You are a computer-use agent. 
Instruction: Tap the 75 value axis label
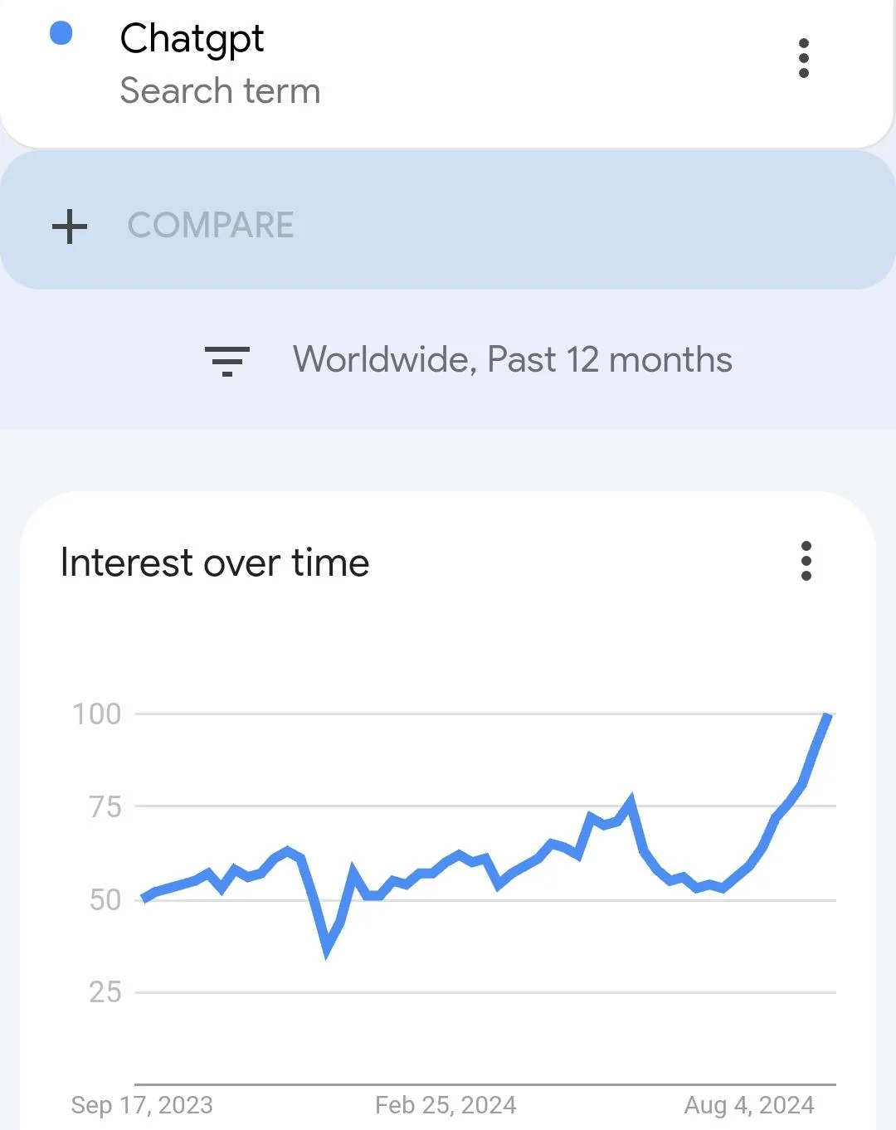click(105, 806)
